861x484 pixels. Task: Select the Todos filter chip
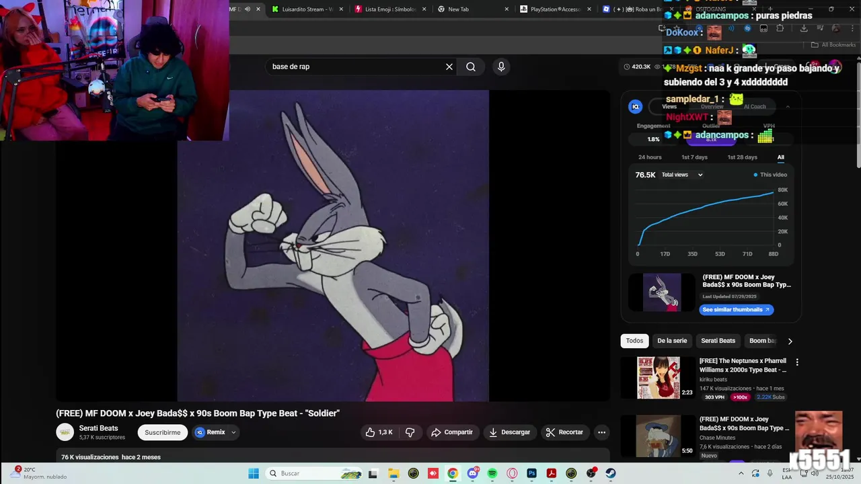coord(634,341)
